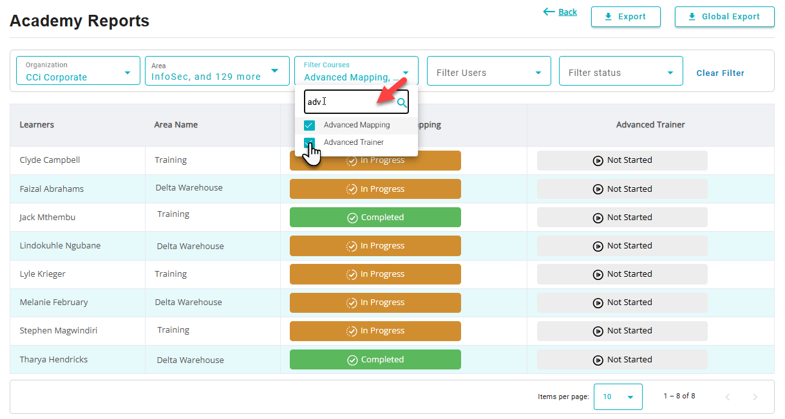Click the Back arrow icon

point(549,12)
